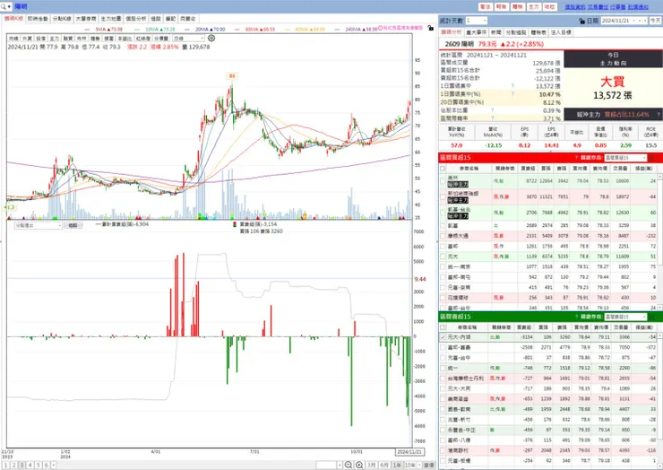The height and width of the screenshot is (470, 663).
Task: Go to chart page 5
Action: 38,465
